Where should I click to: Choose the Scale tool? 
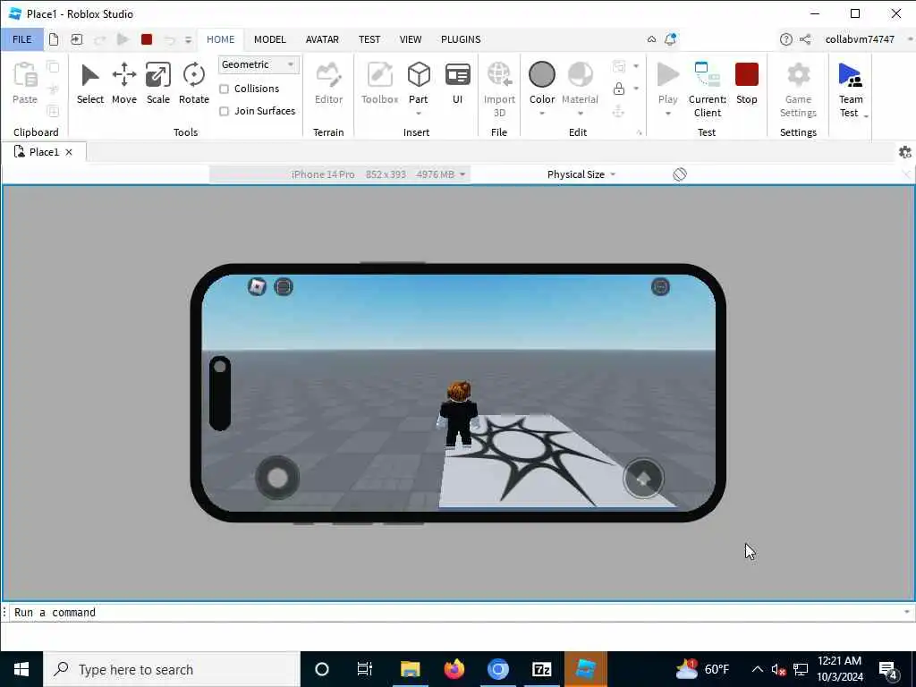[x=157, y=83]
